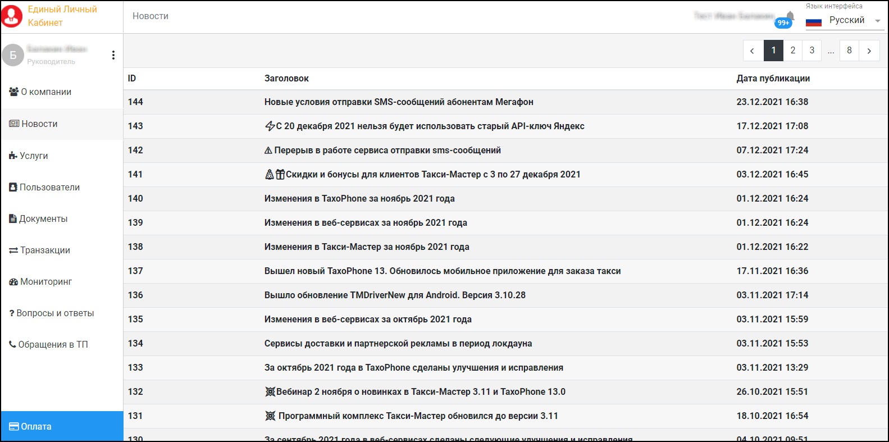Switch to page 2 of news
The height and width of the screenshot is (442, 889).
click(792, 51)
